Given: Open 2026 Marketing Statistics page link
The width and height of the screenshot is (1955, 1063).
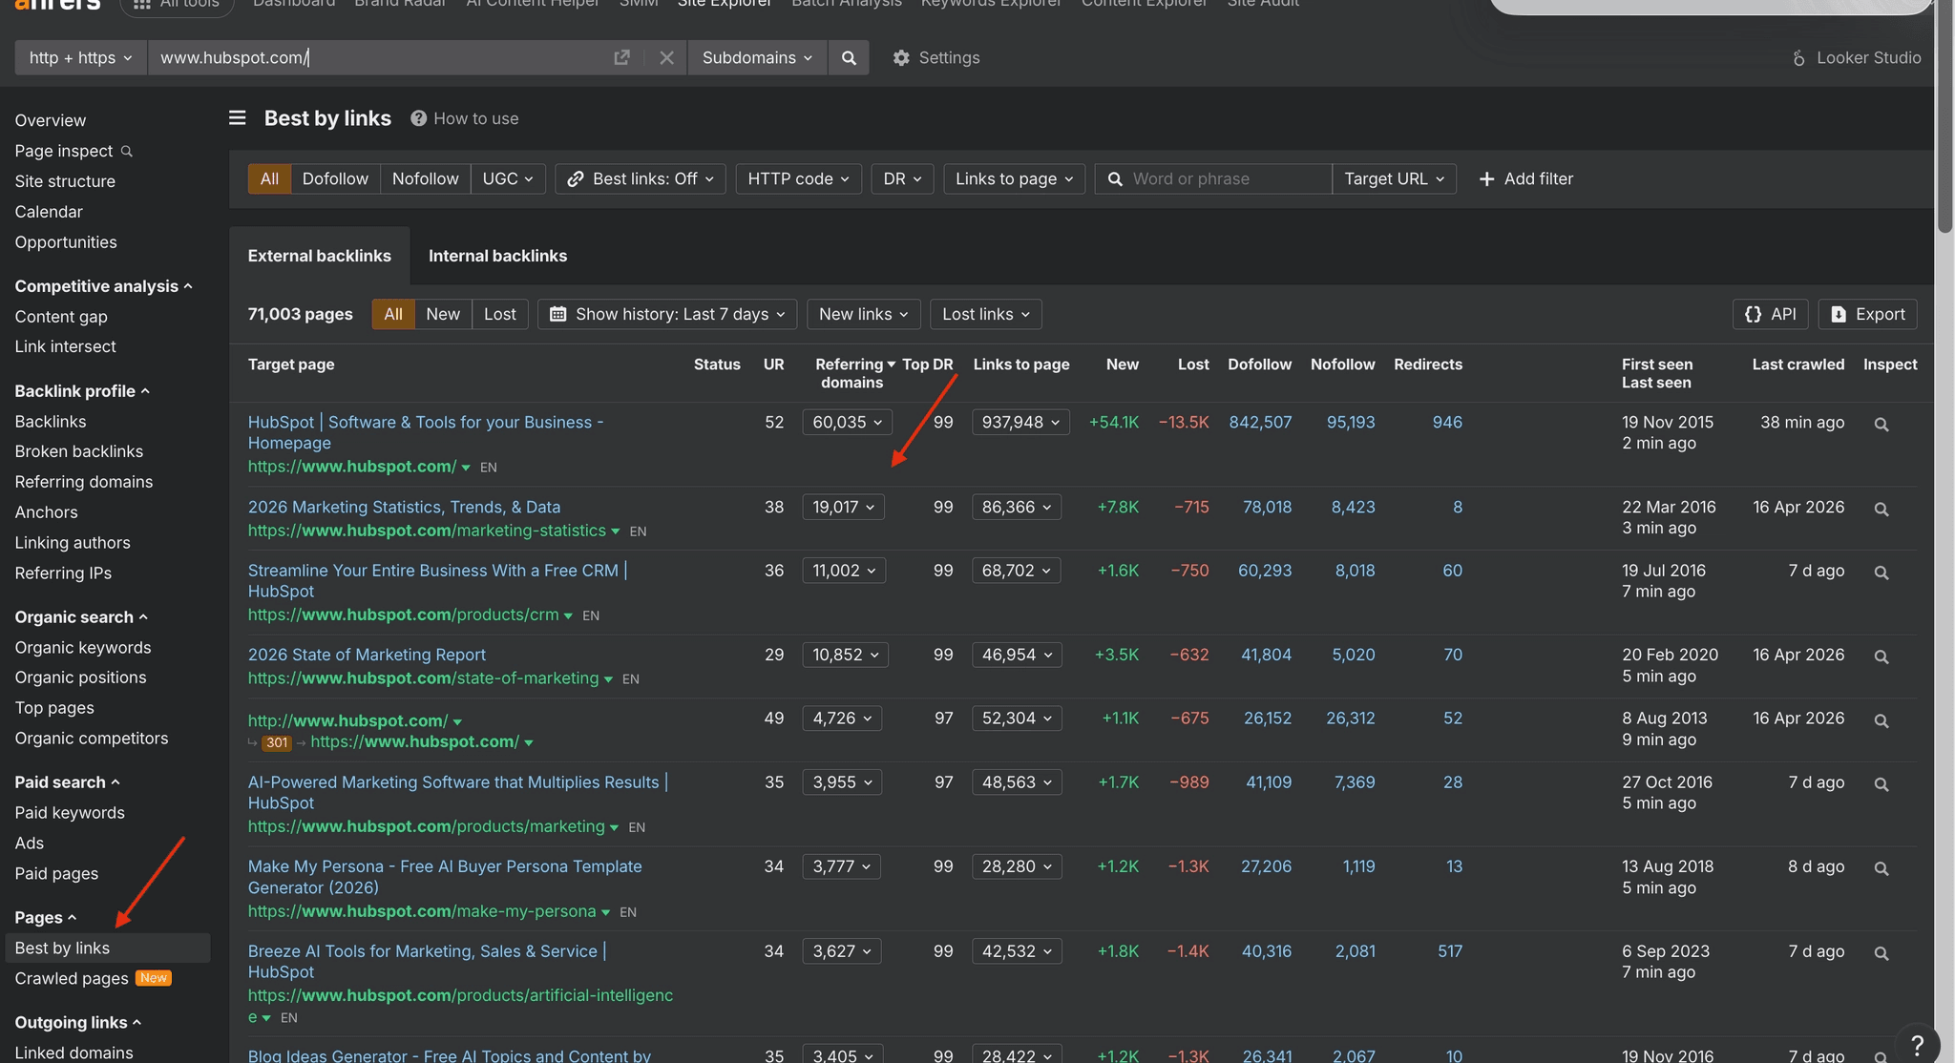Looking at the screenshot, I should click(404, 507).
